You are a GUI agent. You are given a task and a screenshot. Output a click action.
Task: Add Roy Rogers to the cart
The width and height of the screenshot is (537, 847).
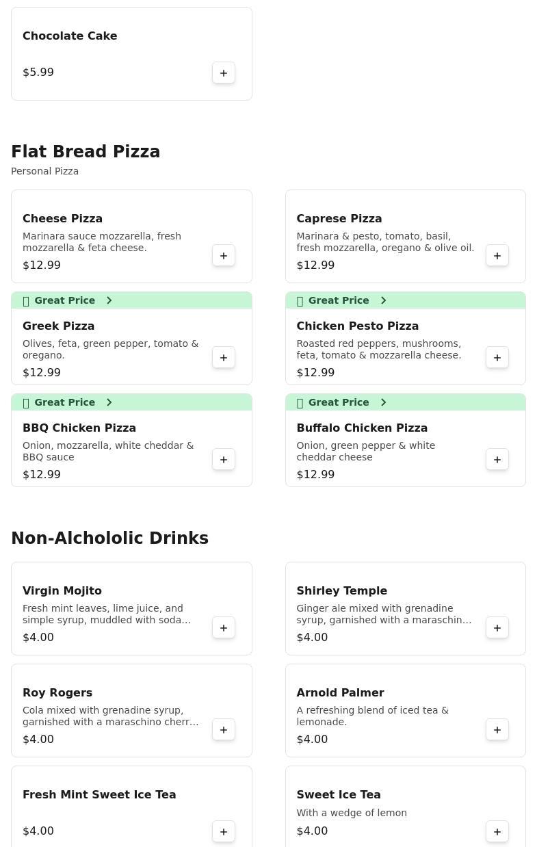(x=224, y=730)
